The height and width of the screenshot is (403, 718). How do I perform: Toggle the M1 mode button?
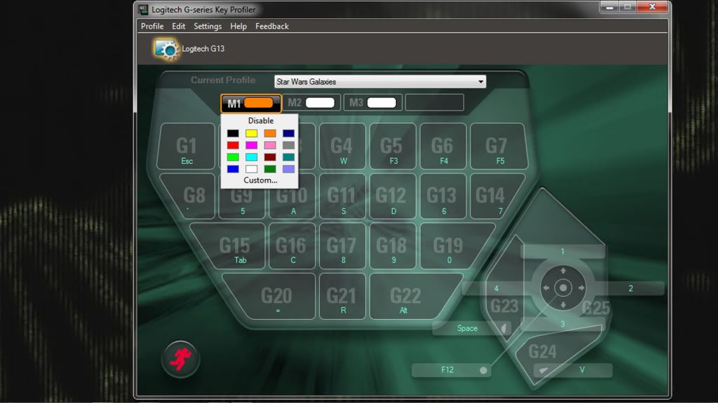click(251, 103)
